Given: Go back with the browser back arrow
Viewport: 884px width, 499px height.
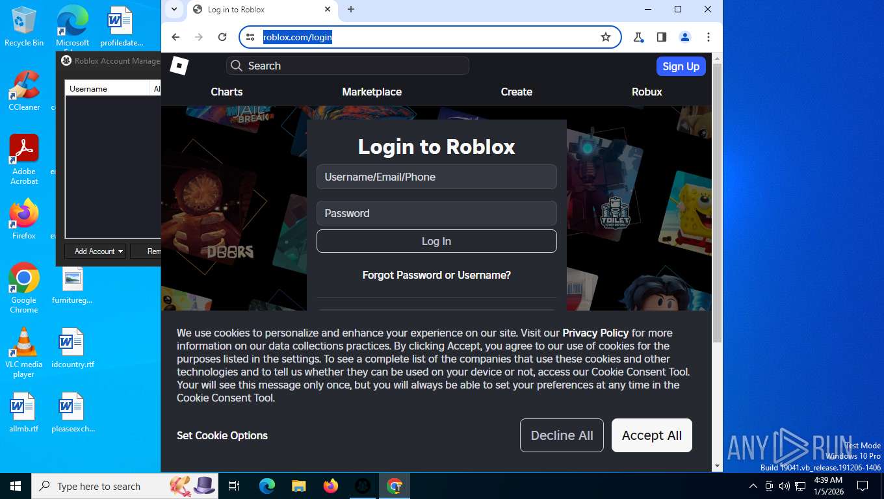Looking at the screenshot, I should (175, 37).
